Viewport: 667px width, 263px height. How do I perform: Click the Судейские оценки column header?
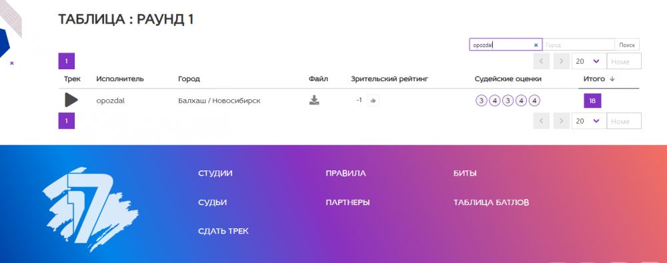(508, 79)
